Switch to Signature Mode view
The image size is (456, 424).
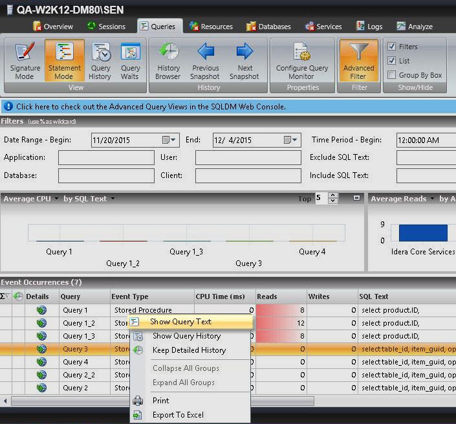24,60
